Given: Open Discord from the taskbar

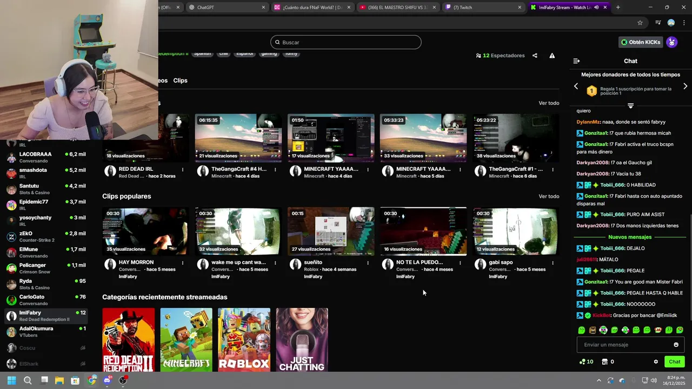Looking at the screenshot, I should [x=107, y=380].
